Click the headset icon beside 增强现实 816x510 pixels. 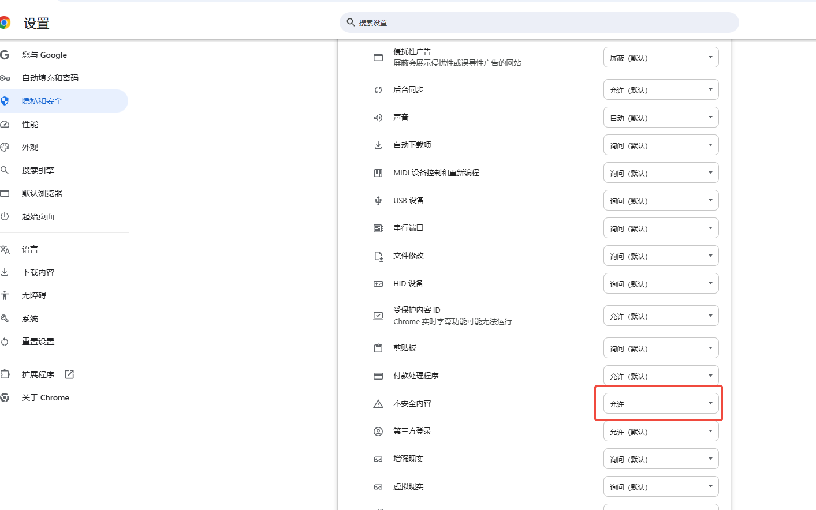(378, 459)
